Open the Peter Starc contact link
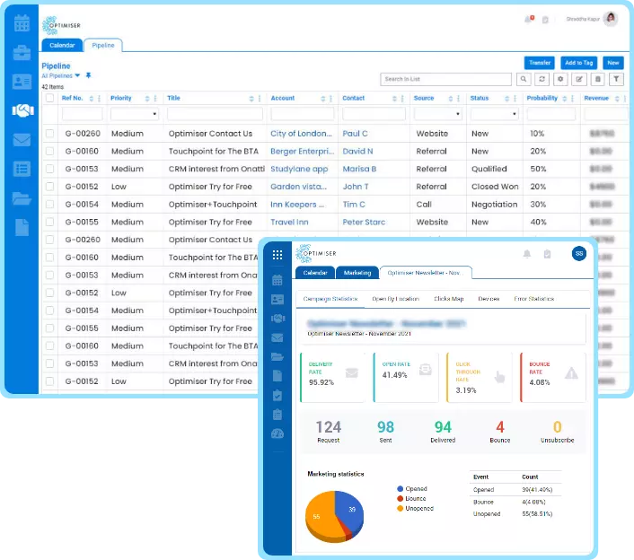Viewport: 634px width, 560px height. coord(364,222)
